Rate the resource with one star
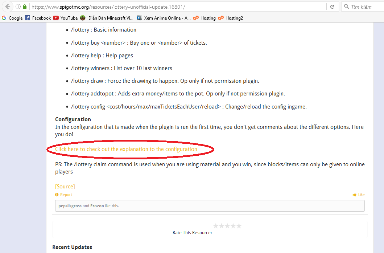 point(216,226)
